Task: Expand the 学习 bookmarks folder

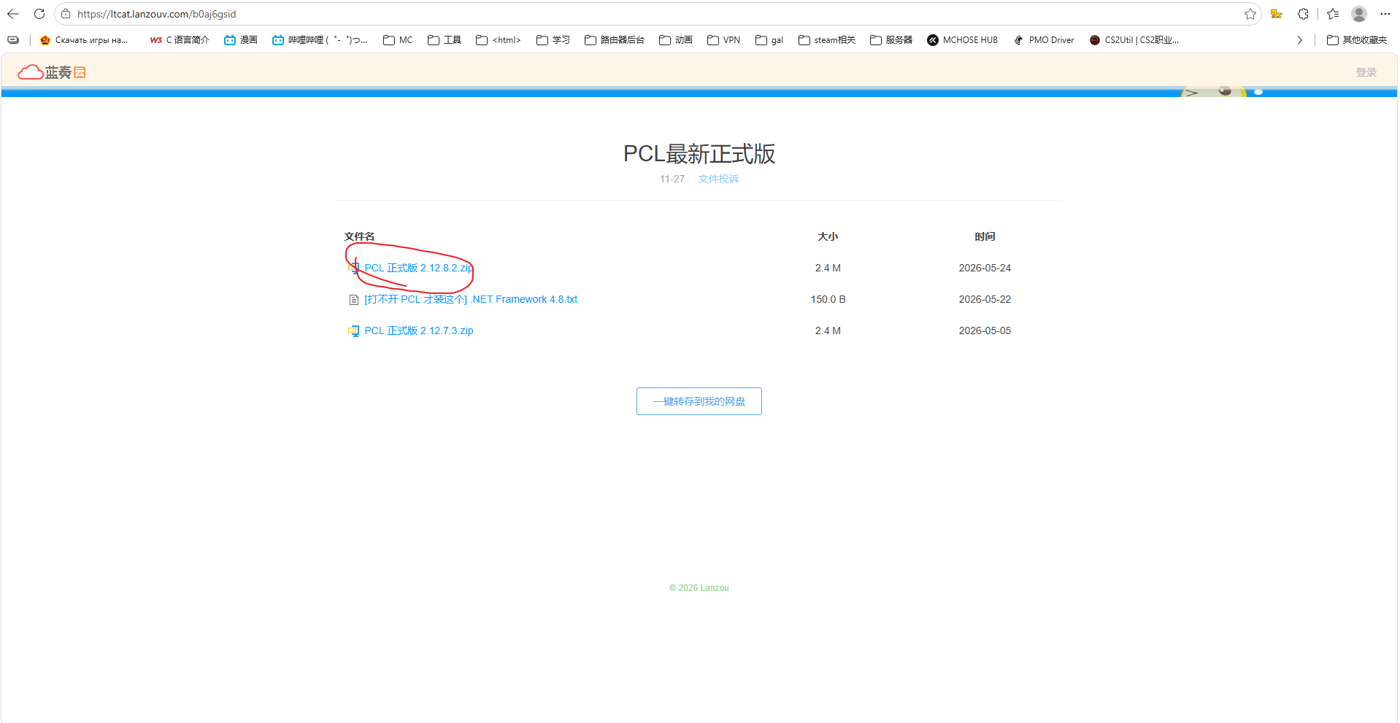Action: (x=553, y=40)
